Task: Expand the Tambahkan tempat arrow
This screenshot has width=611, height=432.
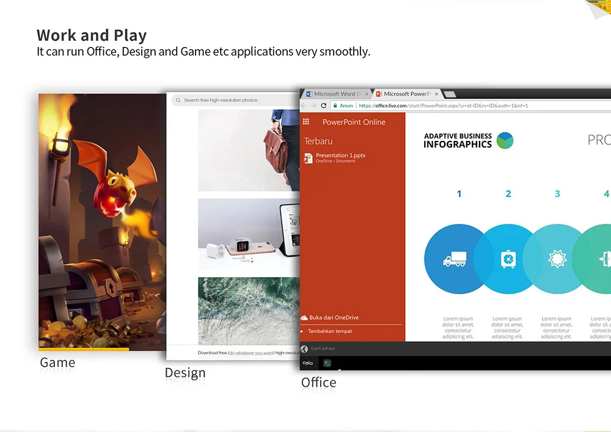Action: (302, 331)
